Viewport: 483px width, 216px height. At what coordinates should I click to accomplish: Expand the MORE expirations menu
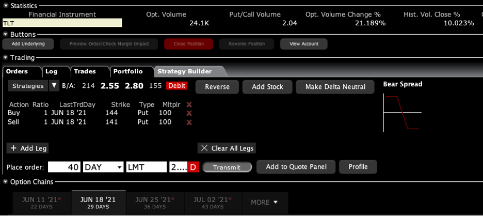264,202
